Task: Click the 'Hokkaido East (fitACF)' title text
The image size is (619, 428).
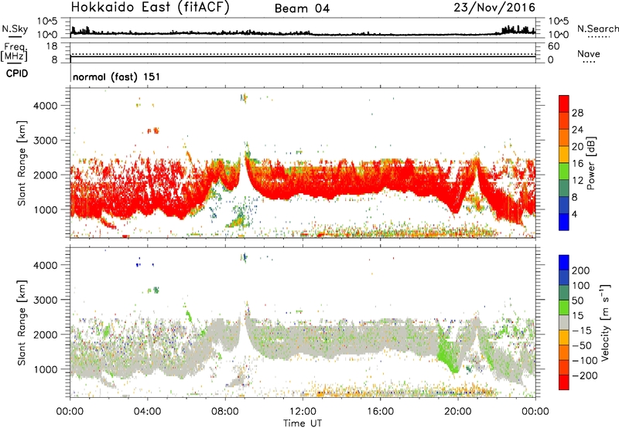Action: point(150,8)
